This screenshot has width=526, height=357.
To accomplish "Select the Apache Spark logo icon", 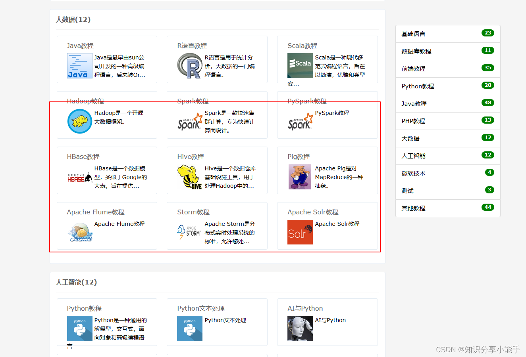I will tap(189, 124).
